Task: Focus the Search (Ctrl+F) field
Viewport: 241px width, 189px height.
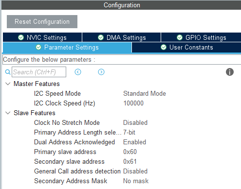Action: click(39, 72)
